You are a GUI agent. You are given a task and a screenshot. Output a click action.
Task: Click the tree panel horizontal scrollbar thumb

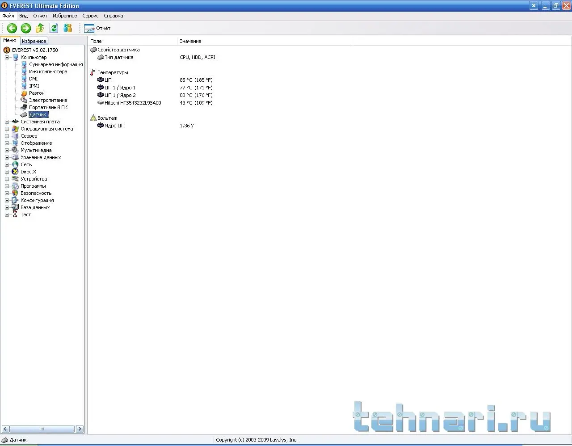point(42,429)
